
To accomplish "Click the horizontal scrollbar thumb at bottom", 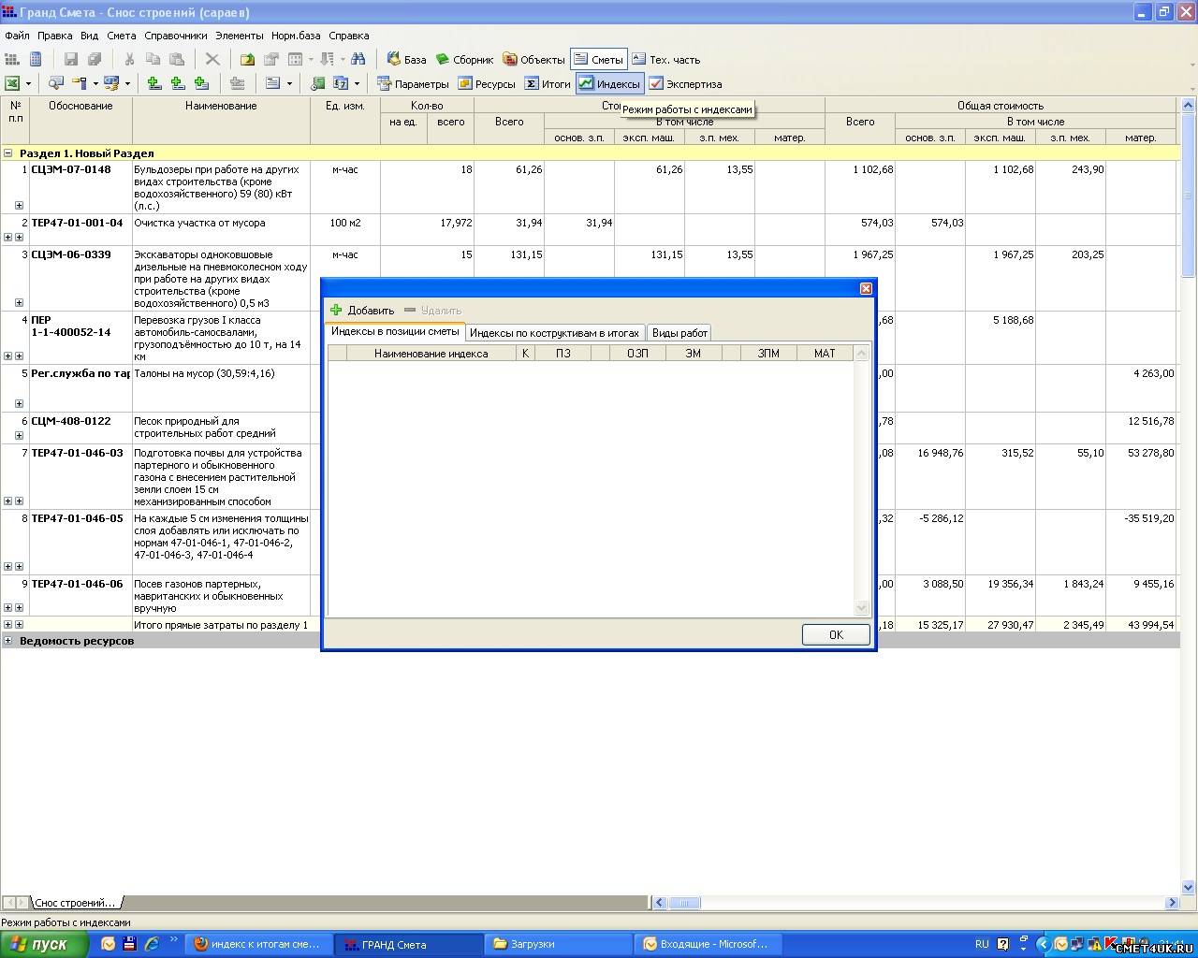I will 684,903.
